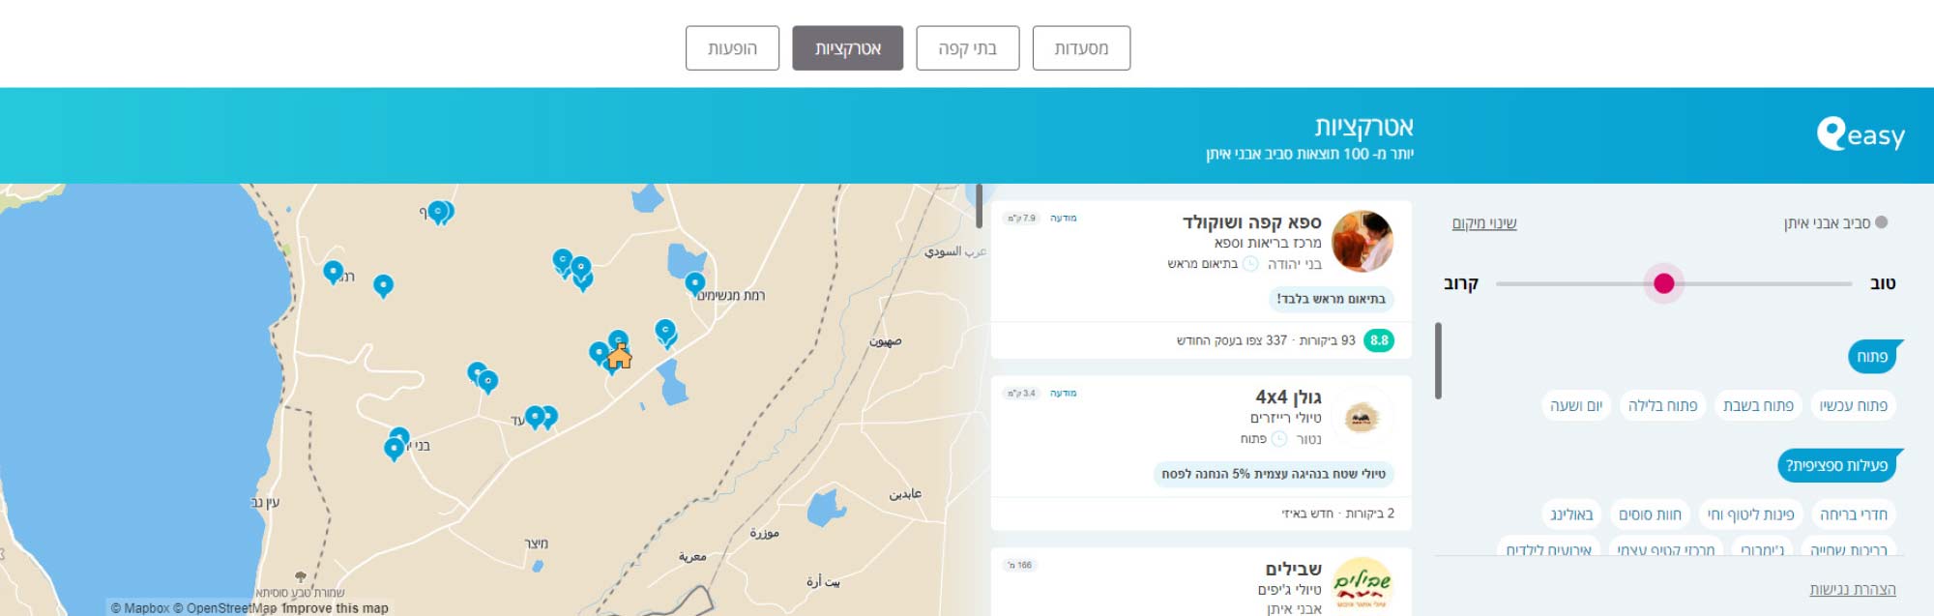Select the map pin beside רמת מגשימים label
The image size is (1934, 616).
694,282
